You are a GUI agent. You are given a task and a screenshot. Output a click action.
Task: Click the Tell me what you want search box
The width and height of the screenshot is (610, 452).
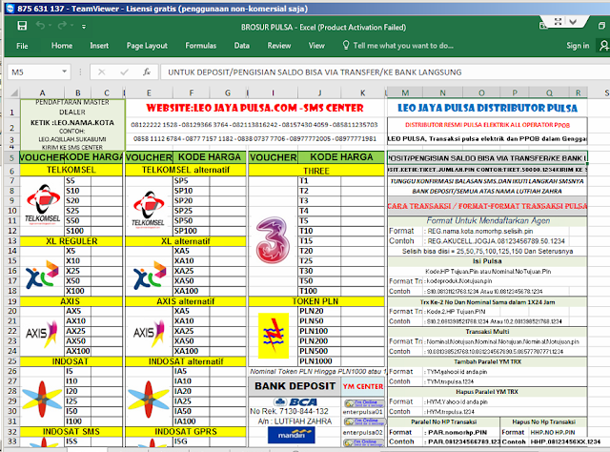click(x=403, y=46)
